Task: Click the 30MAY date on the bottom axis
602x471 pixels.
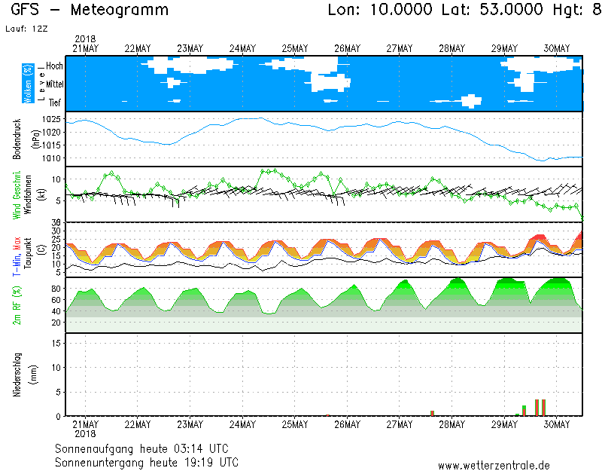Action: coord(557,424)
